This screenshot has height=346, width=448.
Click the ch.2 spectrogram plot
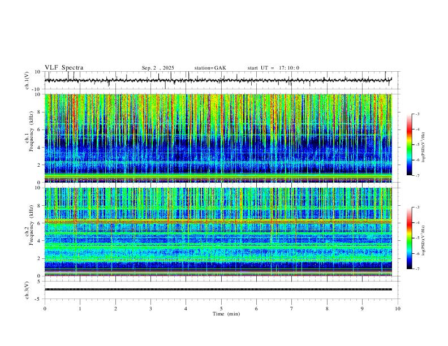click(218, 232)
